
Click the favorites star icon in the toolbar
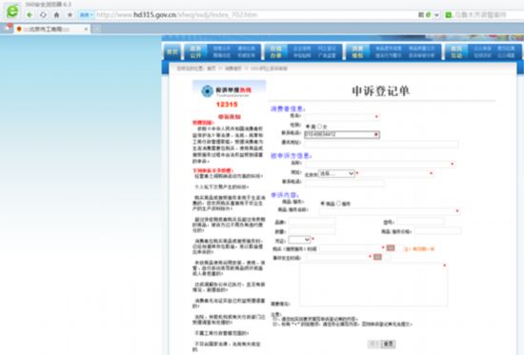coord(70,14)
